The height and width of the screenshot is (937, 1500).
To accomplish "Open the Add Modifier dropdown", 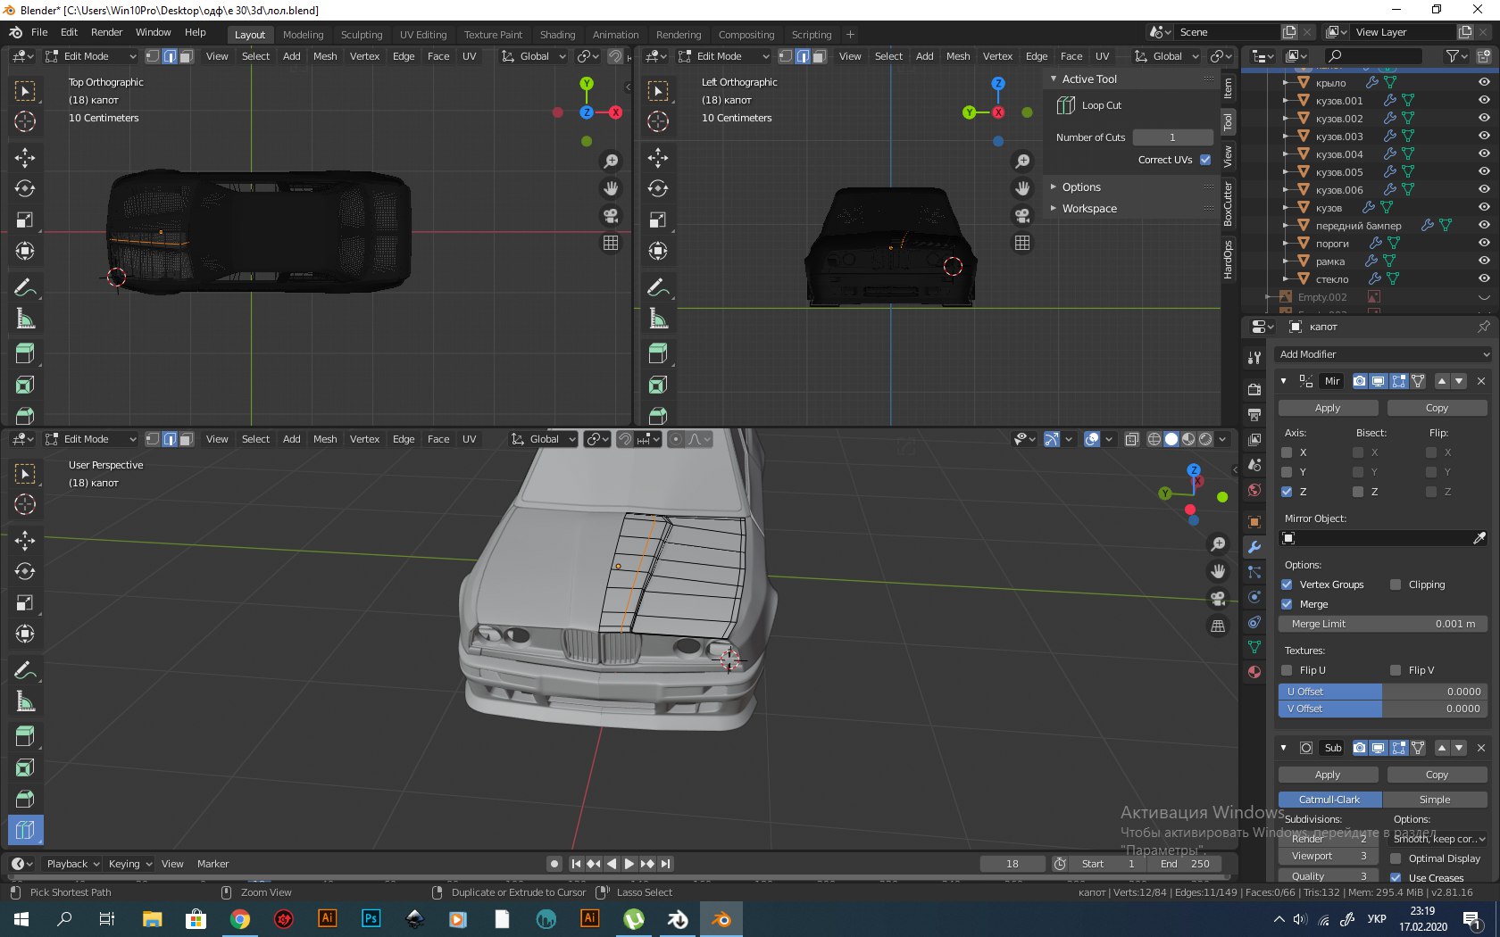I will pyautogui.click(x=1383, y=354).
